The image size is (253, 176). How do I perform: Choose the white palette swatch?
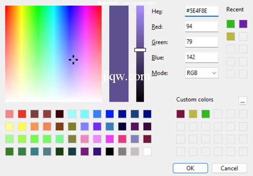pos(147,151)
